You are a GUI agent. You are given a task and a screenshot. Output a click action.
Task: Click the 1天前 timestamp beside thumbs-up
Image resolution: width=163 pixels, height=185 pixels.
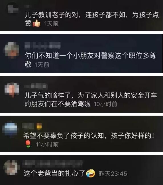click(x=52, y=24)
